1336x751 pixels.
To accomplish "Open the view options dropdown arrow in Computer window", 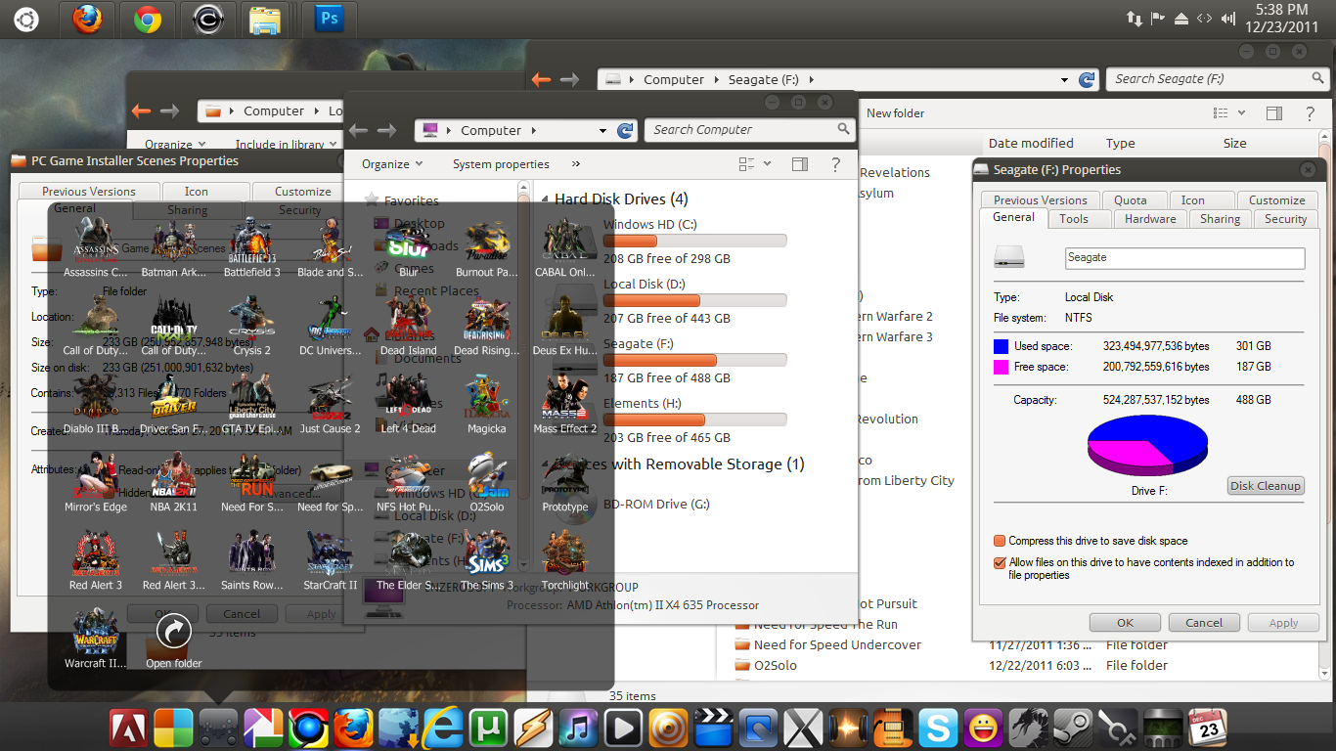I will point(768,164).
